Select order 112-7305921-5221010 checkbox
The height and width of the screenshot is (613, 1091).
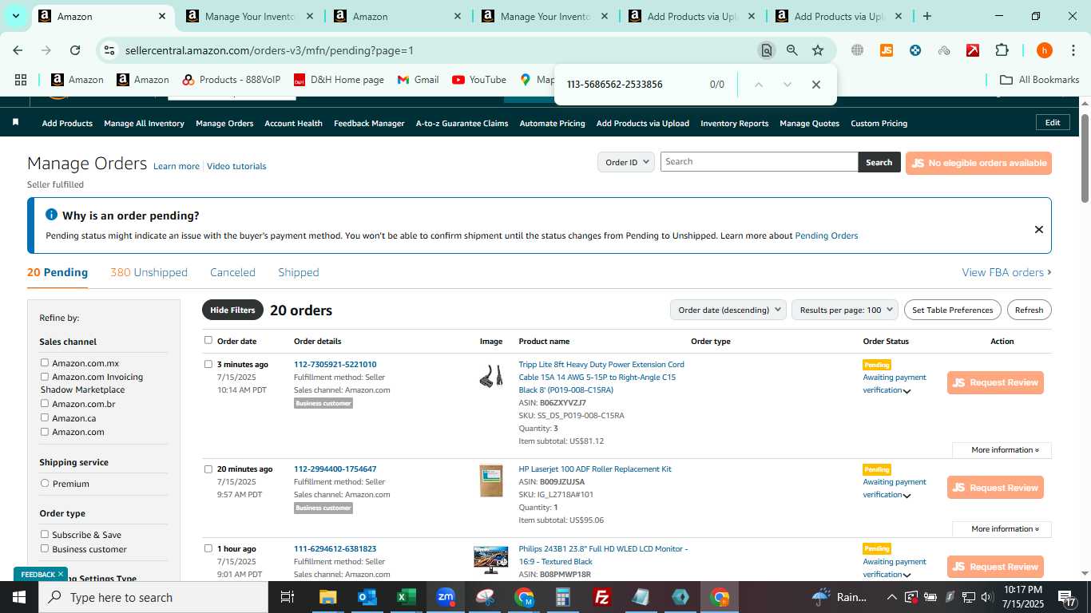tap(208, 364)
